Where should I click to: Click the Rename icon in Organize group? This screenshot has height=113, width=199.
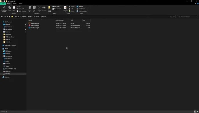coord(44,8)
